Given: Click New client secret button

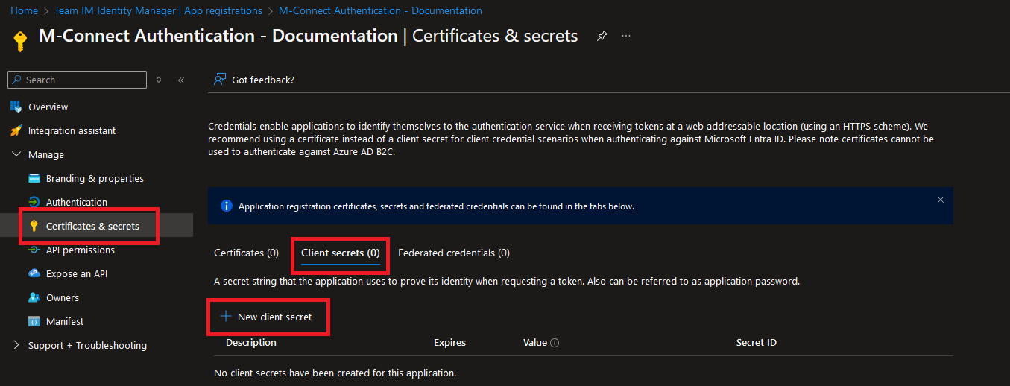Looking at the screenshot, I should [x=267, y=317].
